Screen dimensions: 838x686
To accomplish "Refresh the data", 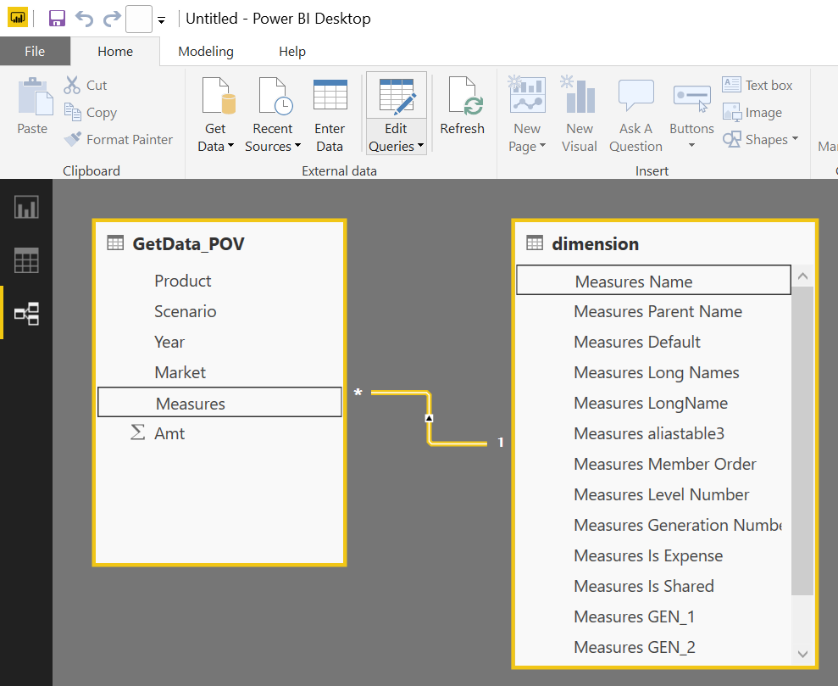I will tap(463, 106).
